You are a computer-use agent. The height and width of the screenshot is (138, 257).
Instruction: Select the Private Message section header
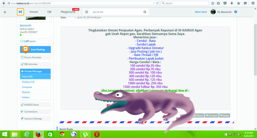pyautogui.click(x=35, y=71)
